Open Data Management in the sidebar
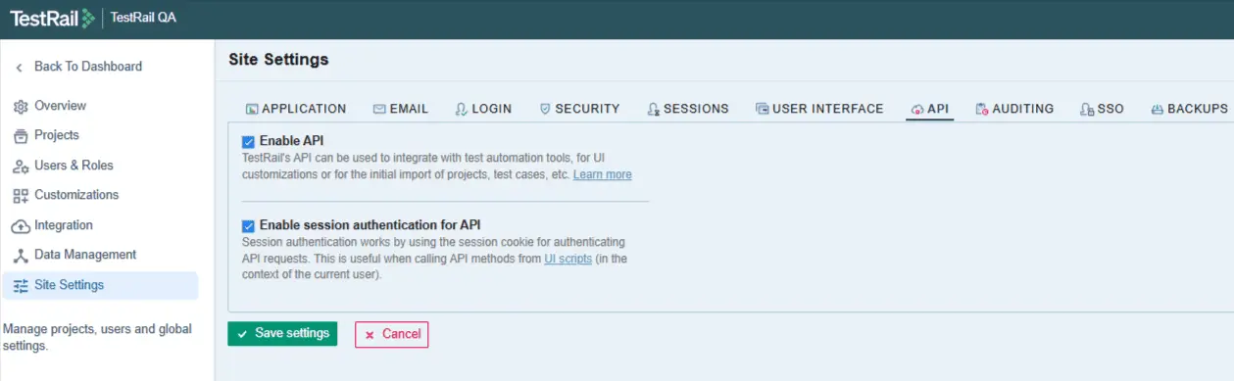 [85, 255]
